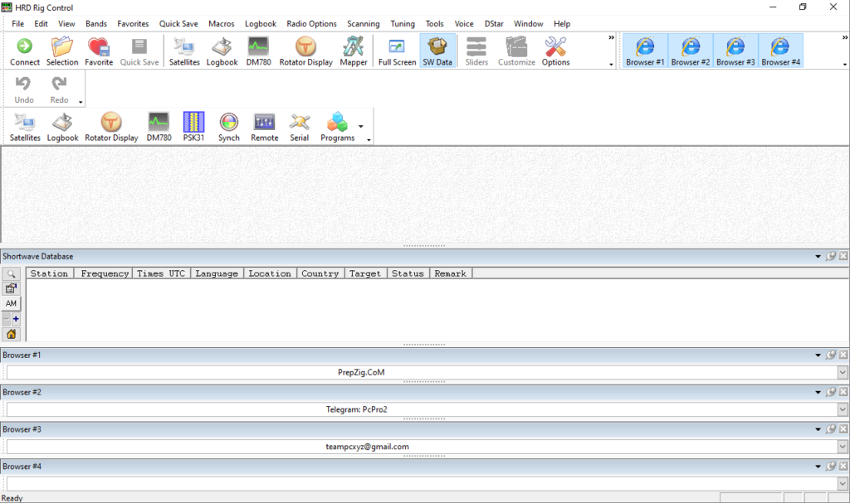The width and height of the screenshot is (850, 503).
Task: Switch to Full Screen mode
Action: pyautogui.click(x=397, y=51)
